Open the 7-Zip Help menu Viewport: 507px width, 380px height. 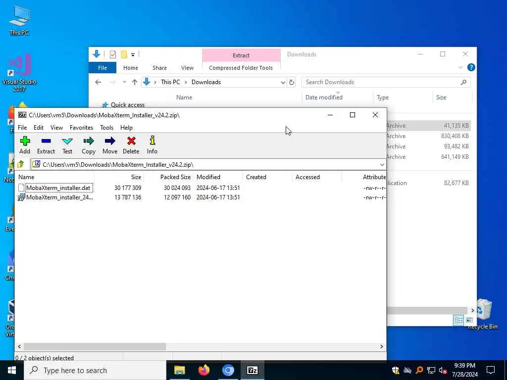(126, 128)
